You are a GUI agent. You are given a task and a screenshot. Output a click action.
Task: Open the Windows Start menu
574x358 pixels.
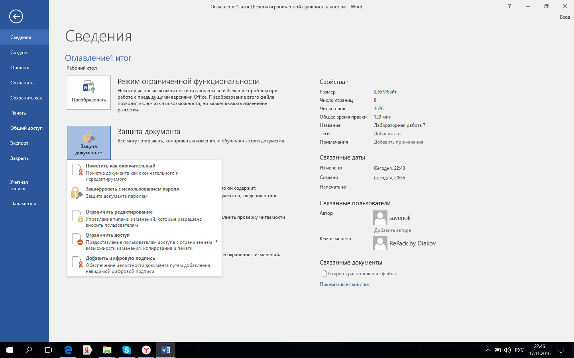10,350
